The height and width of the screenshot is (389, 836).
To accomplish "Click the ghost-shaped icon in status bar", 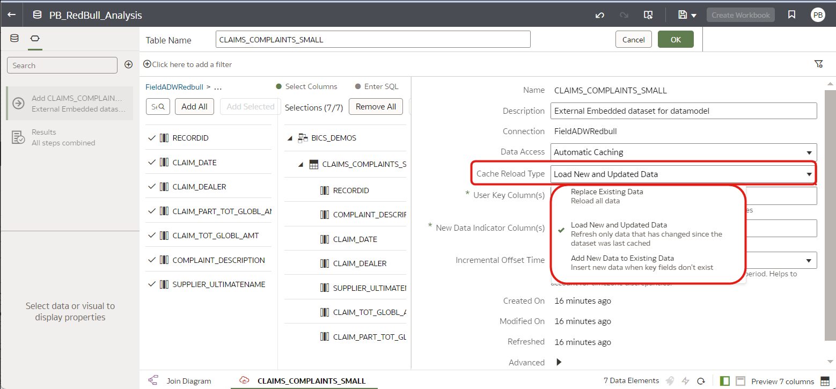I will [670, 381].
